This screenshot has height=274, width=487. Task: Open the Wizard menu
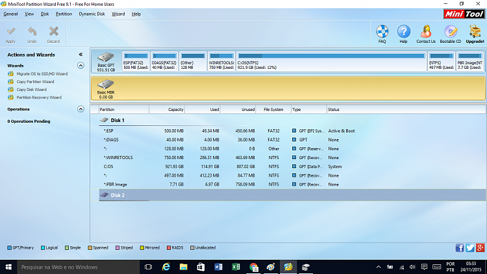[118, 14]
